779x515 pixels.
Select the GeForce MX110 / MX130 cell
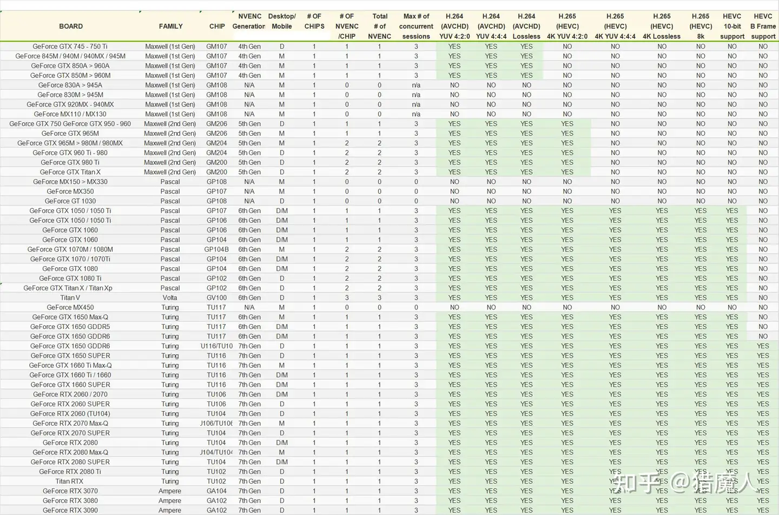[70, 115]
